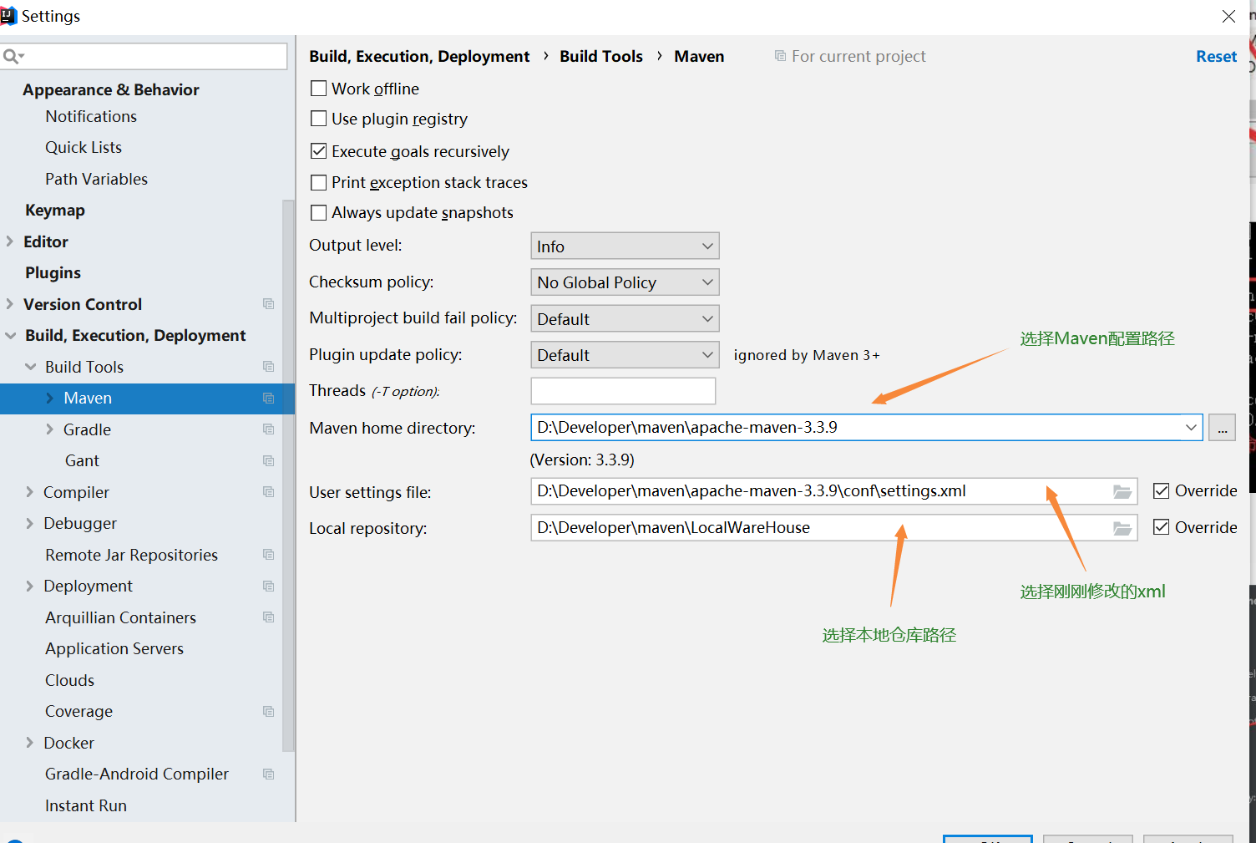The image size is (1256, 843).
Task: Open Notifications settings page
Action: [x=91, y=116]
